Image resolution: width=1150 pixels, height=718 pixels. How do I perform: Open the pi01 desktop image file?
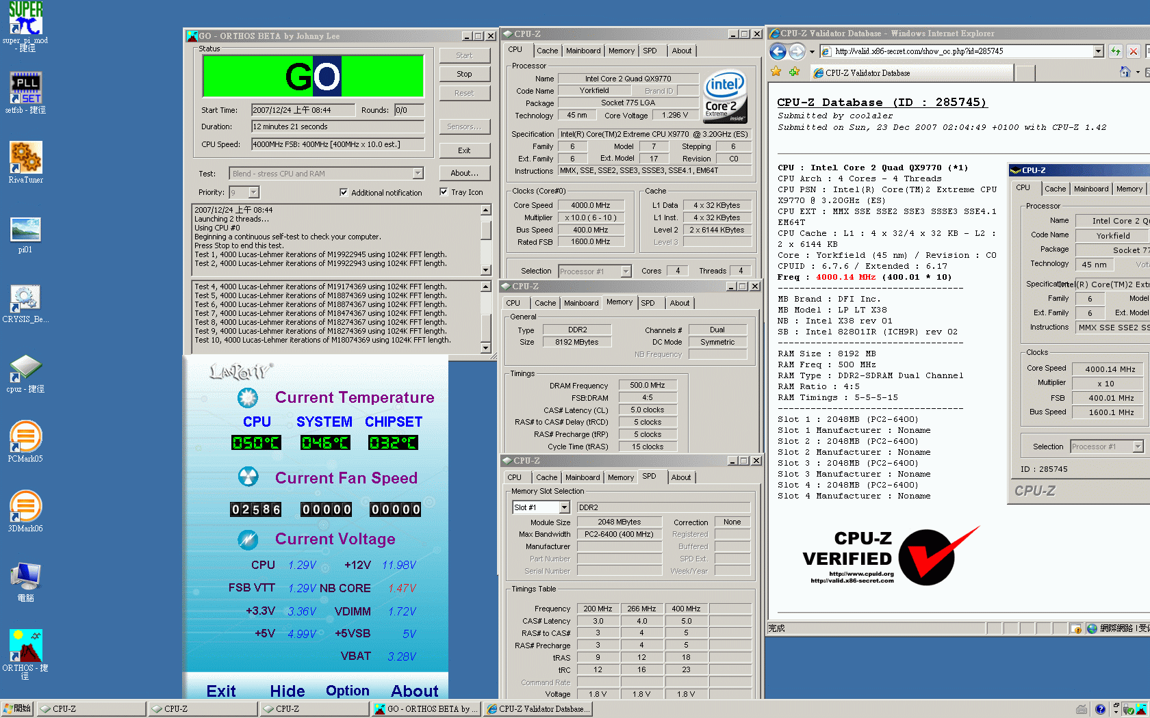25,235
